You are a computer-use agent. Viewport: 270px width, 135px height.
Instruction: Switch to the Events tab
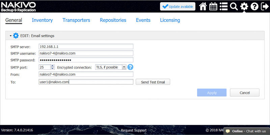143,20
